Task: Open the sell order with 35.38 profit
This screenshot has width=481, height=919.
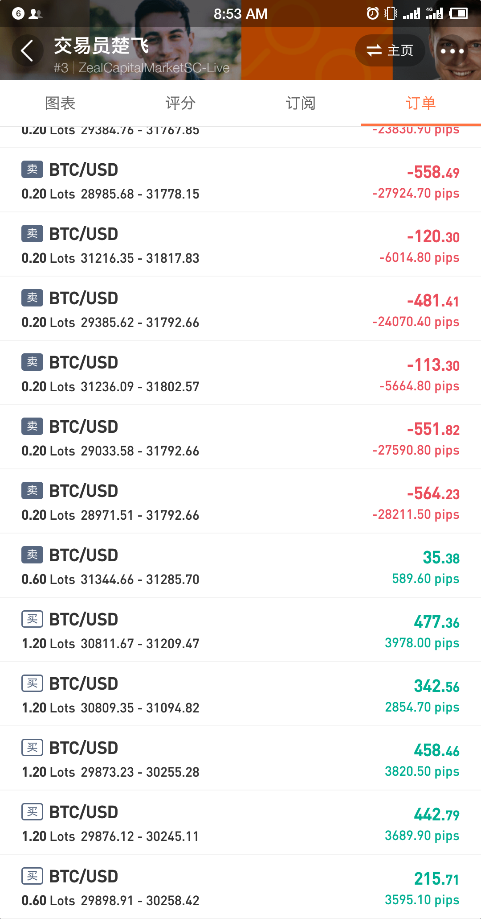Action: (x=240, y=566)
